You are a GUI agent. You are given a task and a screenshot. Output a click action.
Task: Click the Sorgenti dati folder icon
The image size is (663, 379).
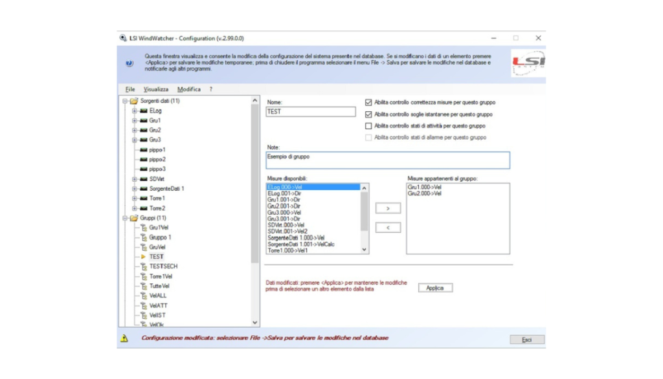(x=134, y=101)
